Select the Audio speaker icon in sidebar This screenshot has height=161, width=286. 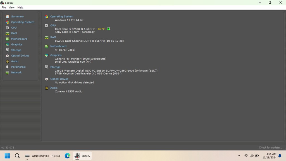point(8,61)
